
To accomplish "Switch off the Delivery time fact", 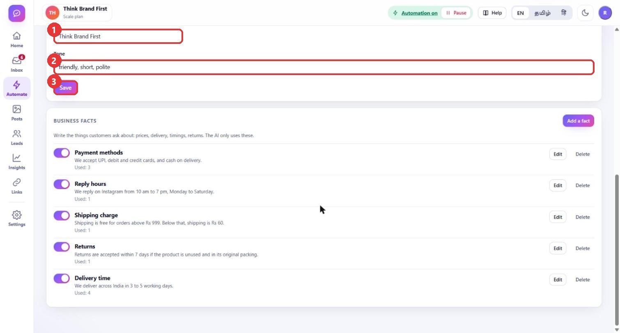I will point(62,278).
